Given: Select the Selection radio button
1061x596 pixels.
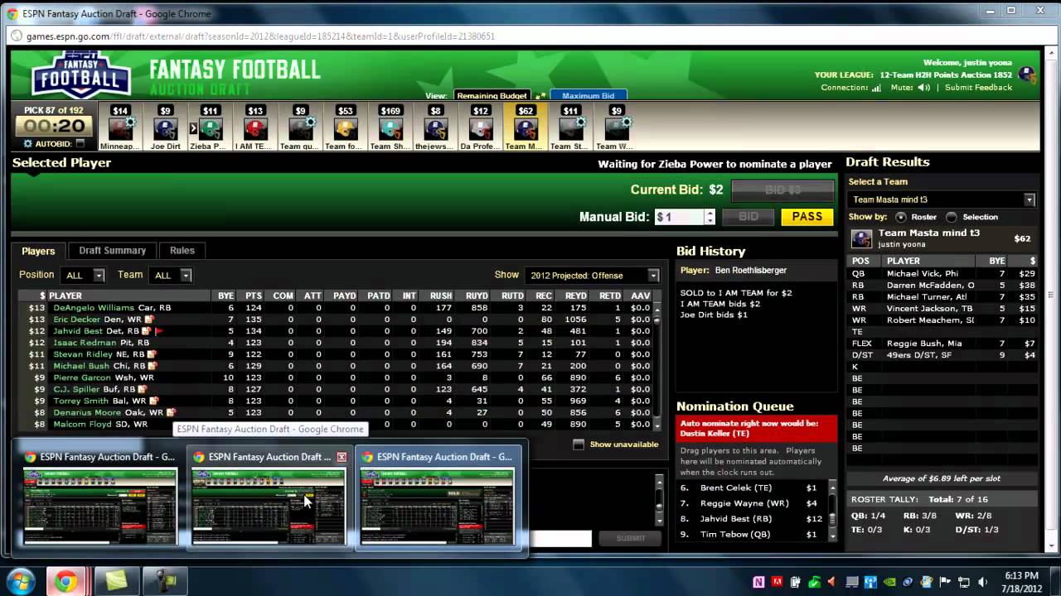Looking at the screenshot, I should 952,217.
